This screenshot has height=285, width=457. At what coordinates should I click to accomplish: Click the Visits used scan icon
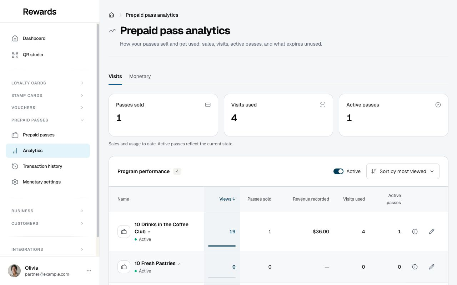point(323,105)
